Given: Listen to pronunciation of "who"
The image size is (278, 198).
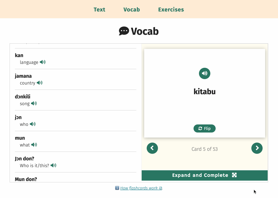Looking at the screenshot, I should point(33,124).
